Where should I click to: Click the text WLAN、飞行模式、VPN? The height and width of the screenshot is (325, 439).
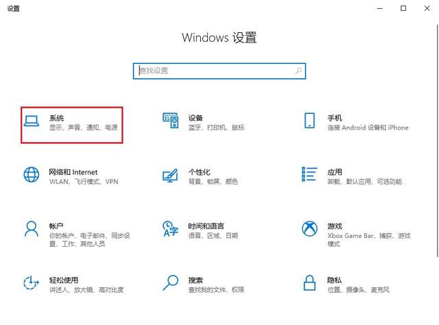pyautogui.click(x=84, y=182)
